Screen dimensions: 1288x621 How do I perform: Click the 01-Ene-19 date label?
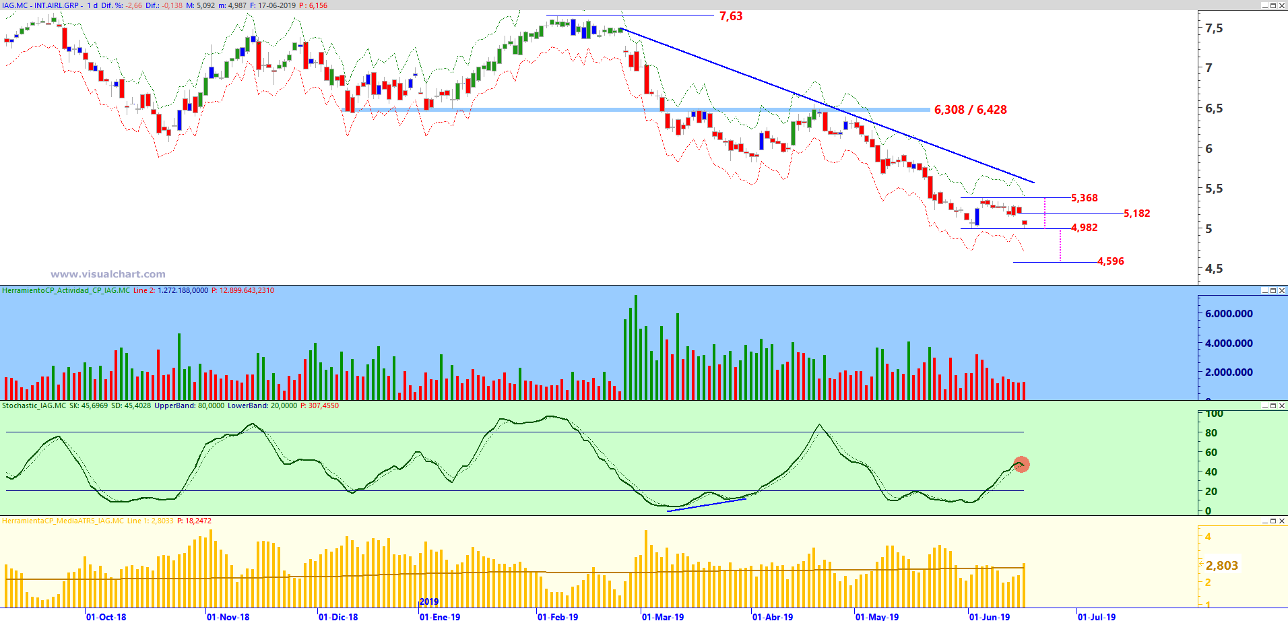pyautogui.click(x=441, y=616)
